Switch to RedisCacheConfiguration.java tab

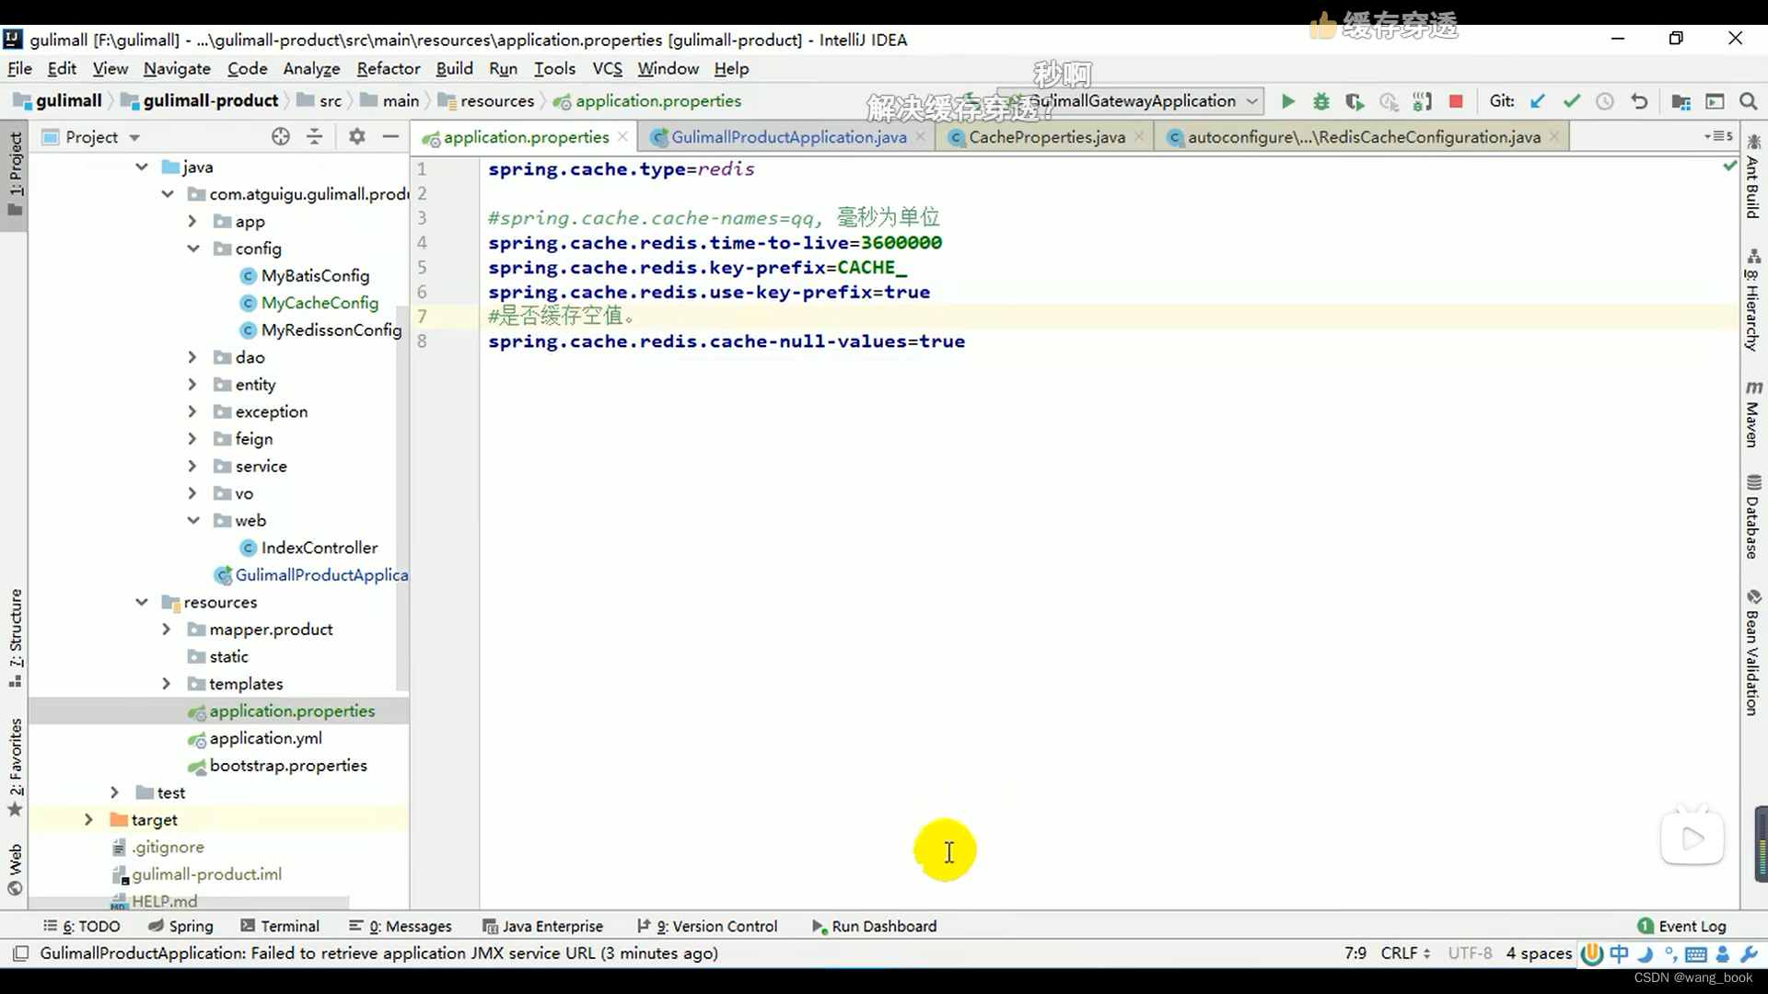pyautogui.click(x=1364, y=137)
